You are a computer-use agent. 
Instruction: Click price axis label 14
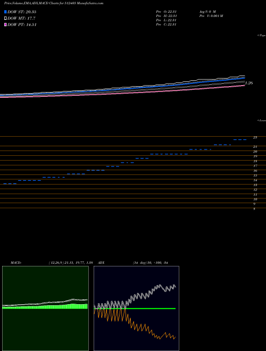pyautogui.click(x=255, y=180)
